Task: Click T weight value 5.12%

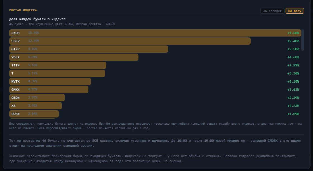Action: pyautogui.click(x=33, y=73)
